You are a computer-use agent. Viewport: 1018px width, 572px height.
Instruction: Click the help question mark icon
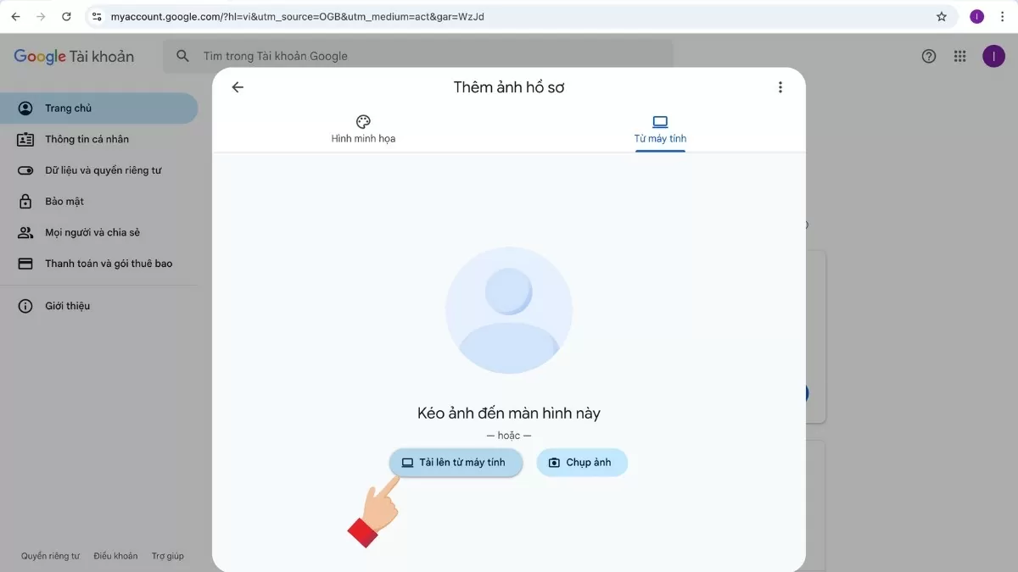(928, 56)
